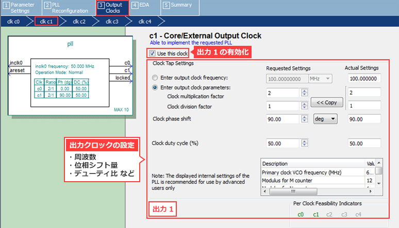Select the clk c2 sub-tab
399x228 pixels.
pos(79,21)
